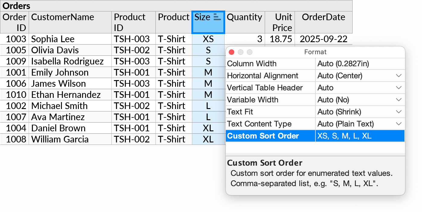Select the OrderDate column header

[323, 17]
